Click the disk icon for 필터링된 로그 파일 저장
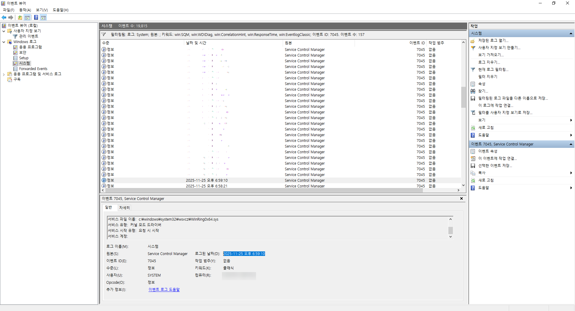The height and width of the screenshot is (311, 575). coord(473,98)
